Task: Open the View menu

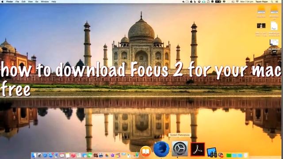Action: [31, 1]
